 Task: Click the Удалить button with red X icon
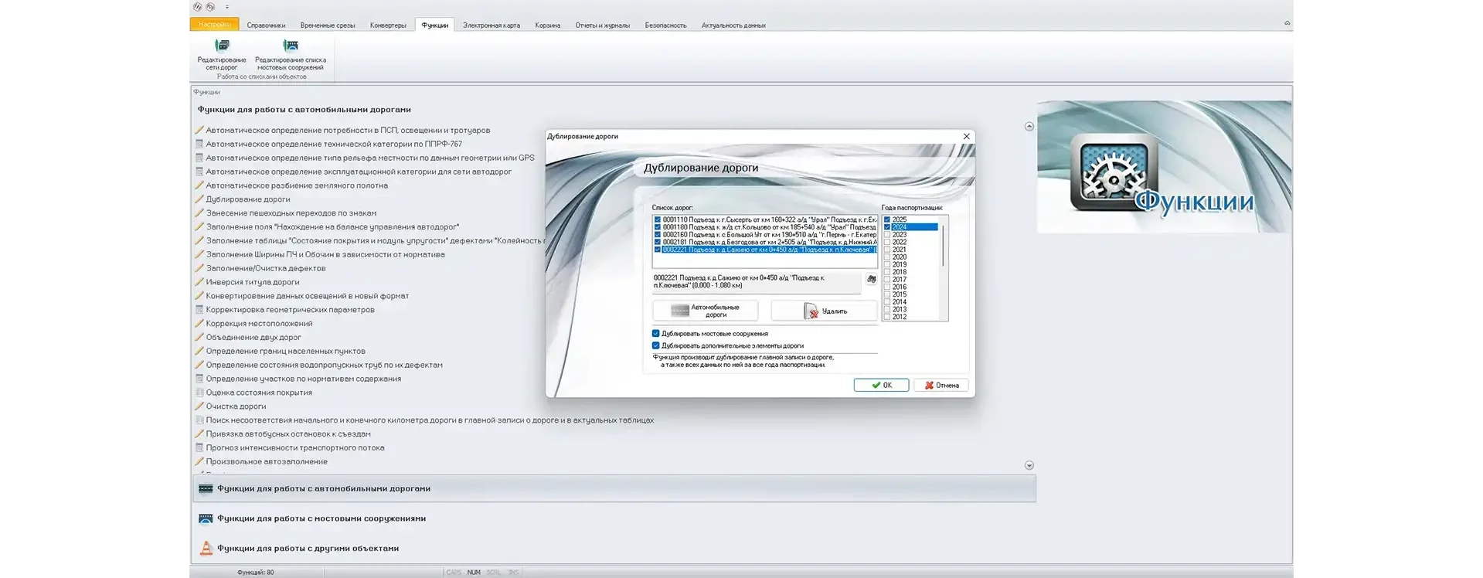(825, 311)
